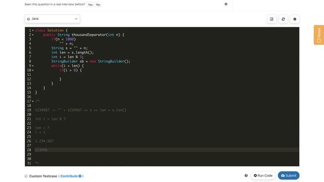Submit the solution
Image resolution: width=324 pixels, height=182 pixels.
289,175
